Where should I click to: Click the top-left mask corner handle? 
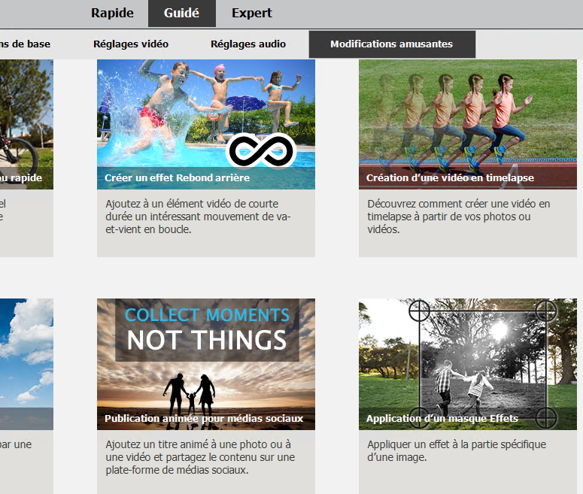419,310
